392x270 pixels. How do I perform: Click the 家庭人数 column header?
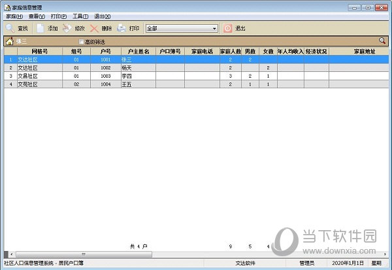coord(231,51)
